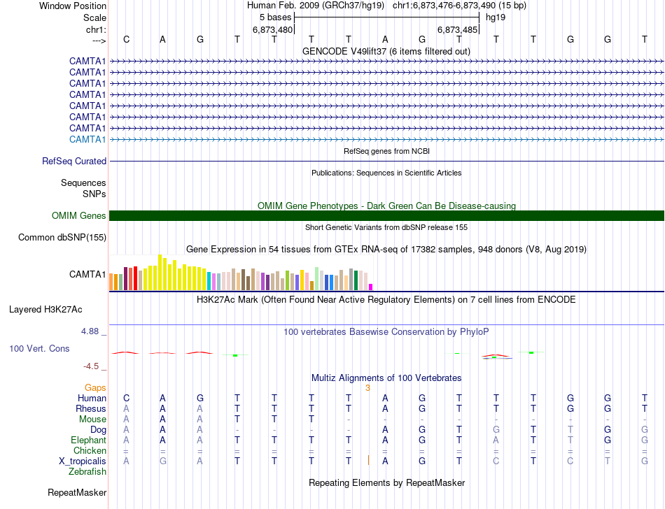Viewport: 665px width, 509px height.
Task: Click the red PhyloP peak under first base
Action: coord(125,352)
